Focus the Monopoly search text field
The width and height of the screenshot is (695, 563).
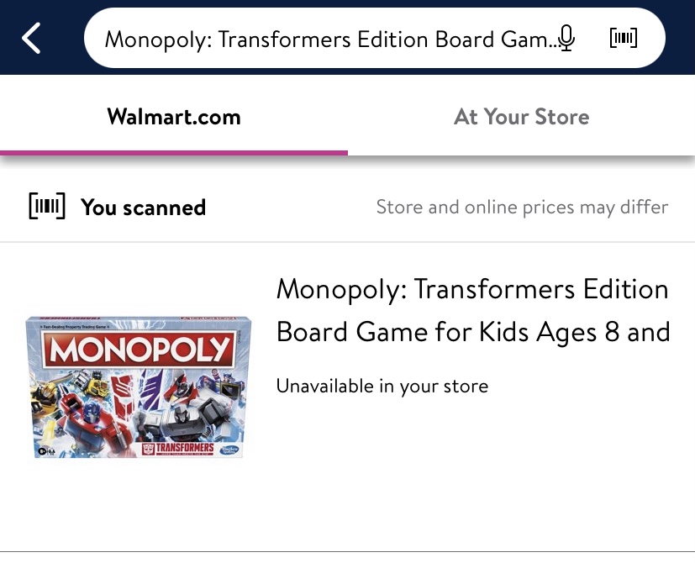point(328,39)
